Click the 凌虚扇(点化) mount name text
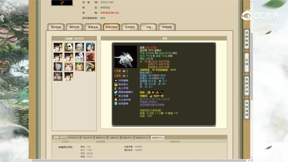Image resolution: width=288 pixels, height=162 pixels. click(65, 147)
